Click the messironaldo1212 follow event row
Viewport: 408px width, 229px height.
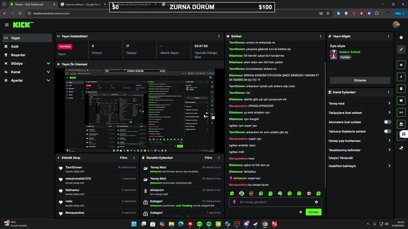pyautogui.click(x=97, y=181)
